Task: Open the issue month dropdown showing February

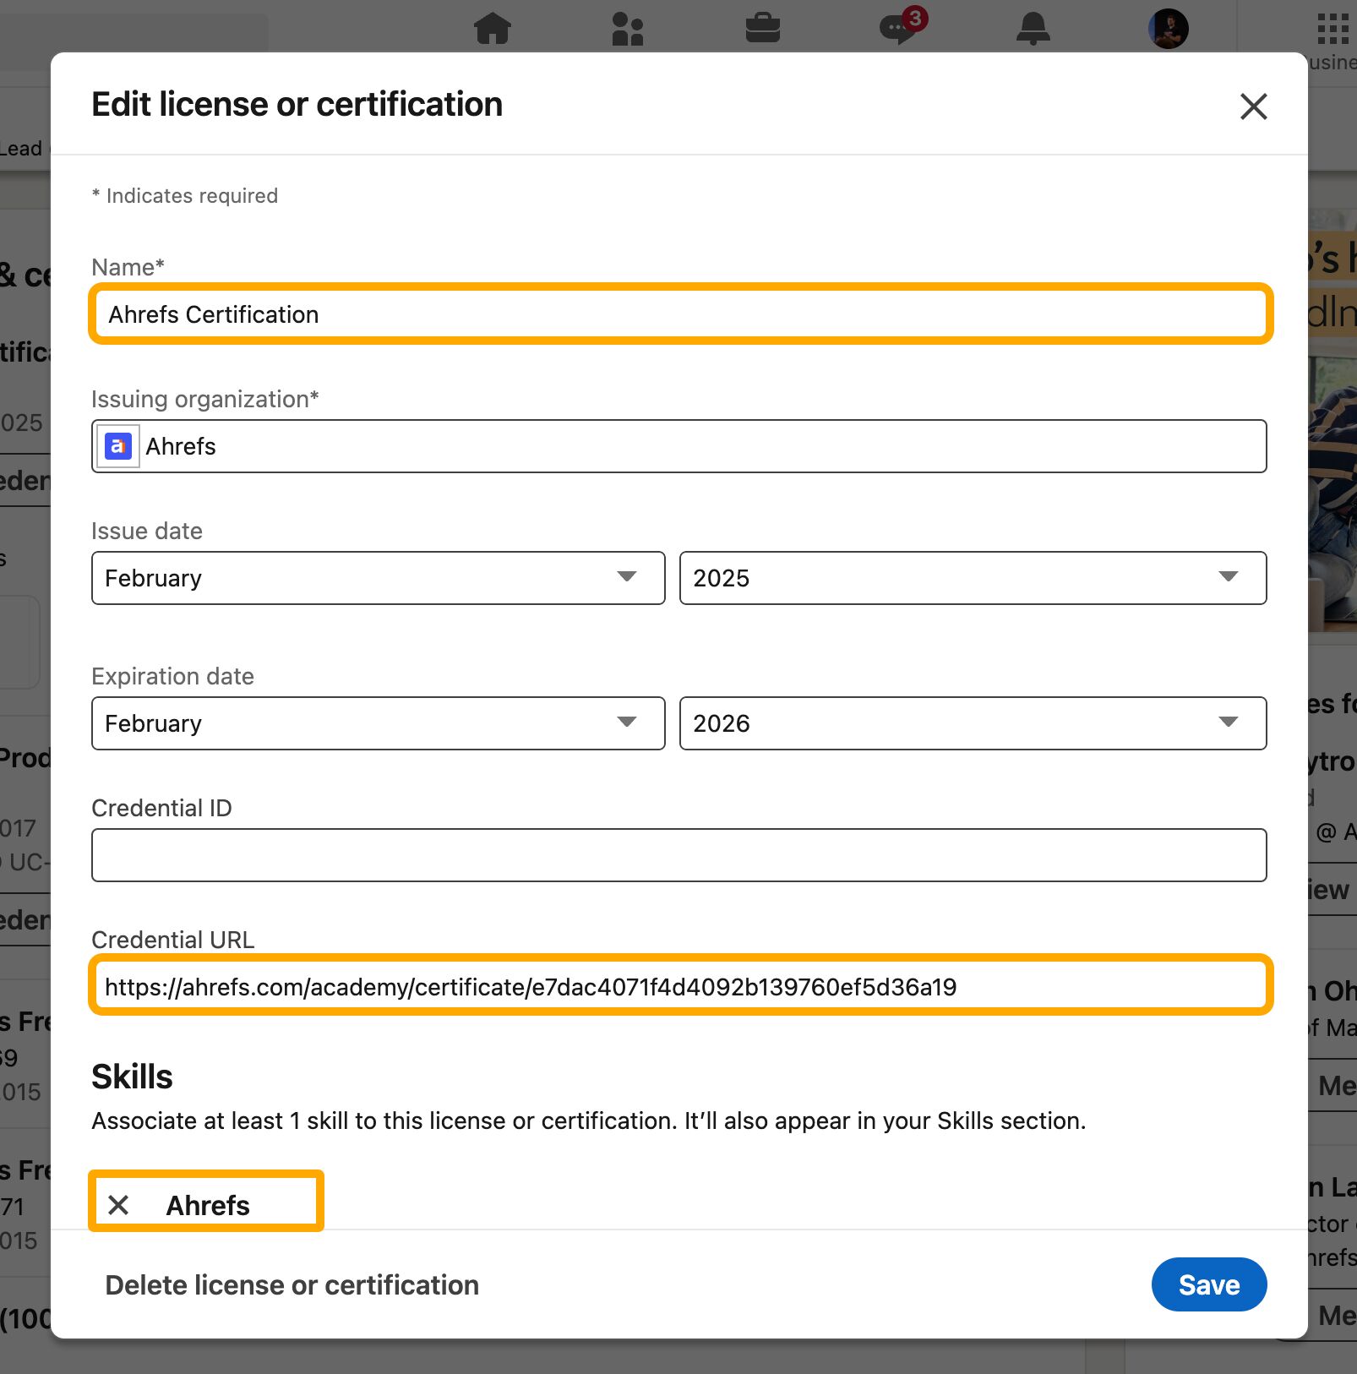Action: [377, 578]
